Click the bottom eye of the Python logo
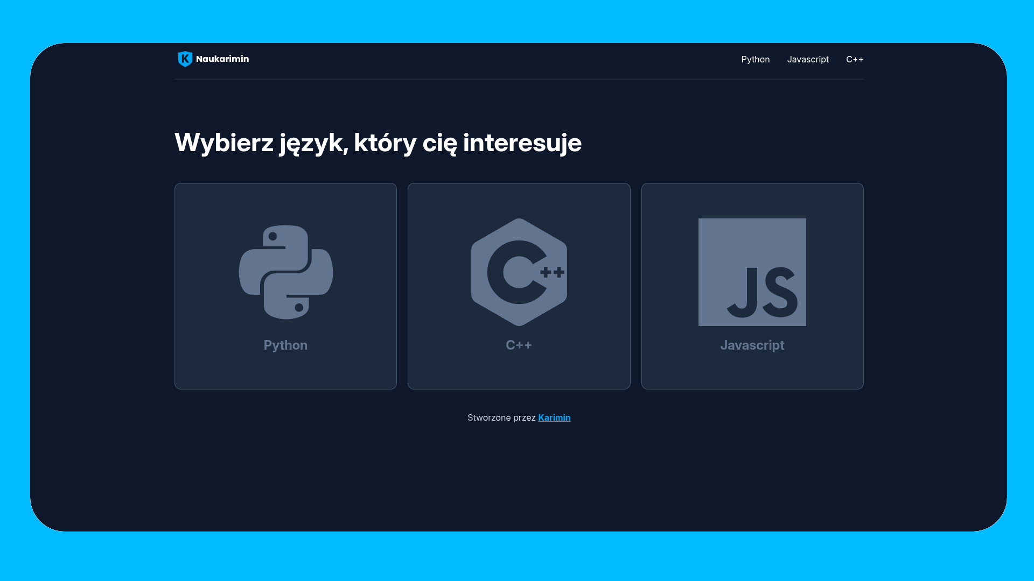This screenshot has height=581, width=1034. [299, 308]
